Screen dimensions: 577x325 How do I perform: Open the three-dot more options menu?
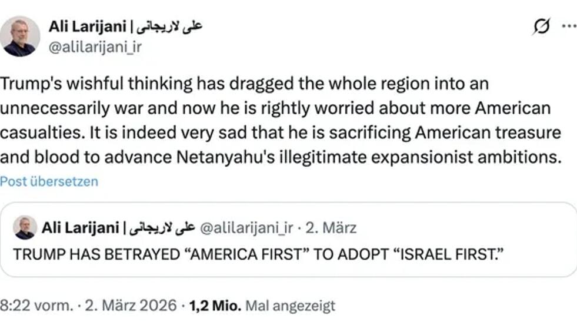(x=569, y=26)
